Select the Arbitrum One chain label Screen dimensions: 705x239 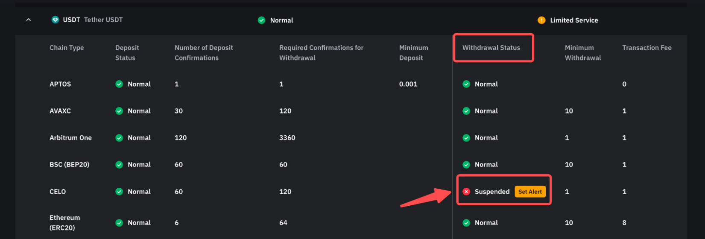[x=70, y=138]
